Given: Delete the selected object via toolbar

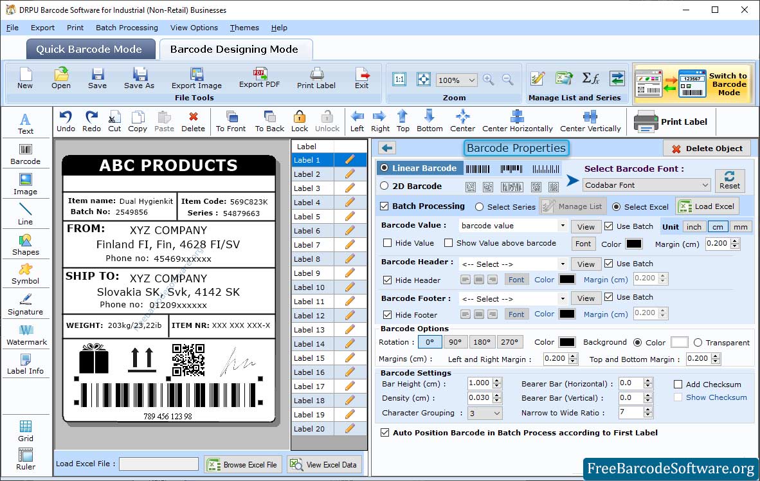Looking at the screenshot, I should pyautogui.click(x=193, y=122).
